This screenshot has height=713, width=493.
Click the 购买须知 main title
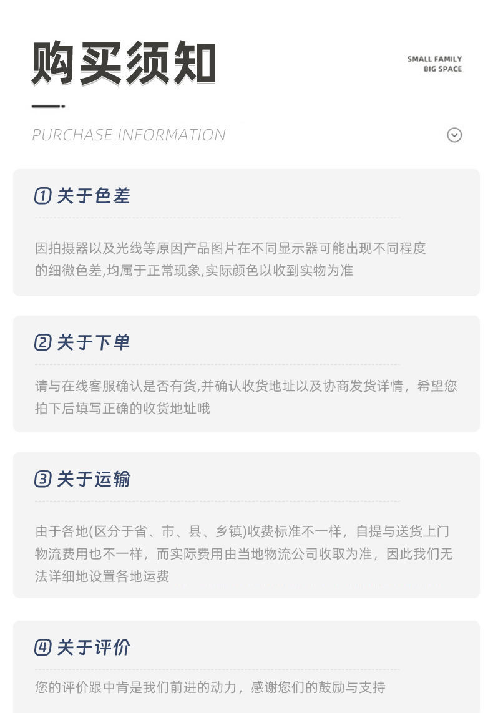(x=124, y=63)
